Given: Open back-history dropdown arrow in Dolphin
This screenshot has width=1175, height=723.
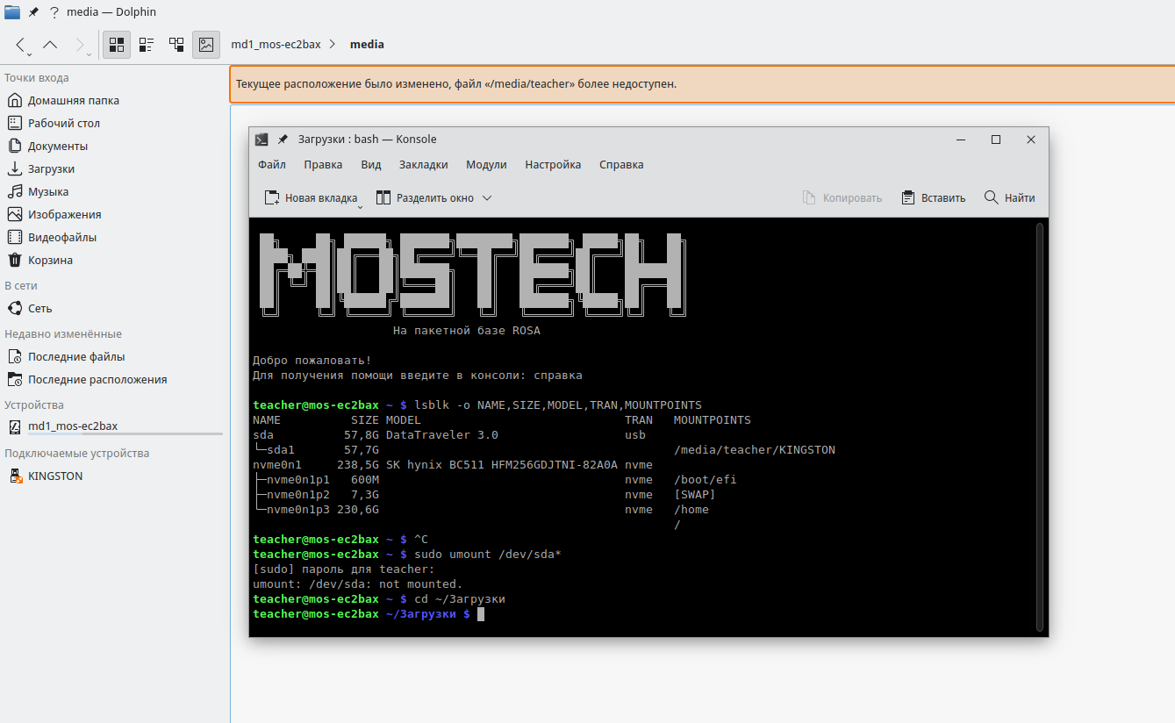Looking at the screenshot, I should click(30, 54).
